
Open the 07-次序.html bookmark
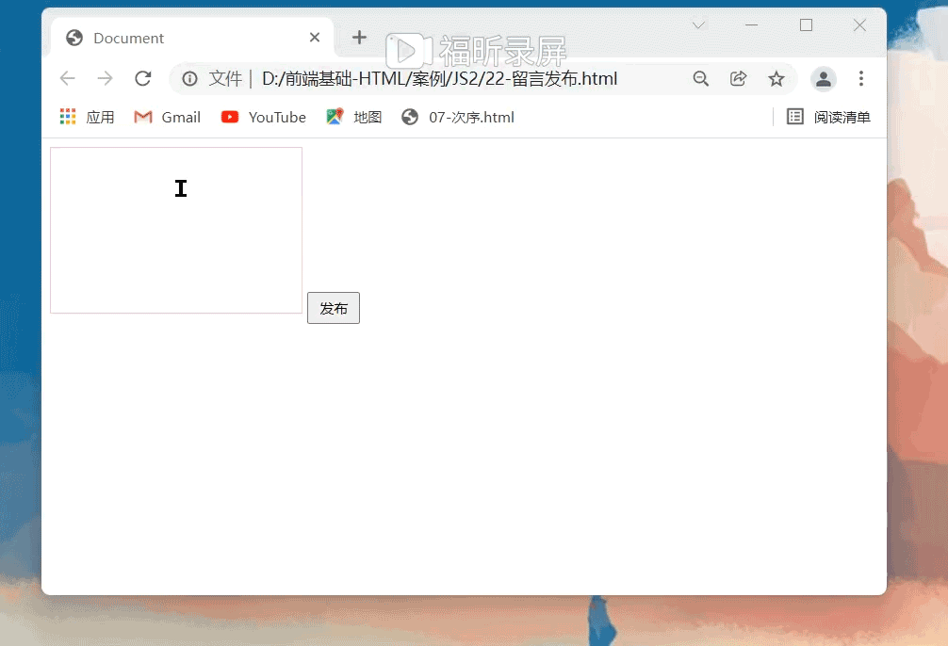[x=458, y=117]
